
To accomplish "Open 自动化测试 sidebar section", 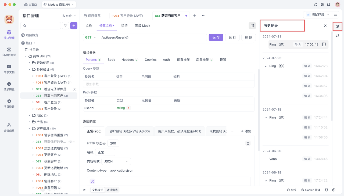I will [x=9, y=52].
